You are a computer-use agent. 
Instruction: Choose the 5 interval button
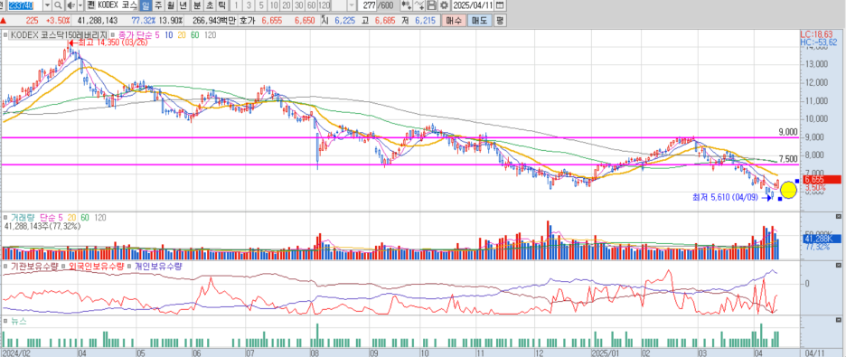pyautogui.click(x=262, y=6)
